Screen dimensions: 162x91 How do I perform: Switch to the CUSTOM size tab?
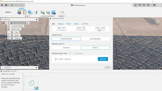(85, 24)
